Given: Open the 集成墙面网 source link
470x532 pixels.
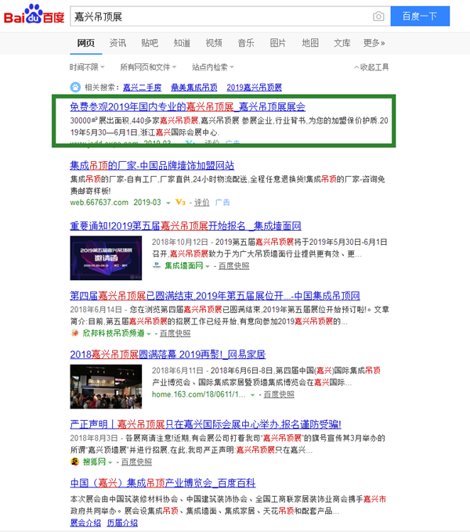Looking at the screenshot, I should click(184, 266).
